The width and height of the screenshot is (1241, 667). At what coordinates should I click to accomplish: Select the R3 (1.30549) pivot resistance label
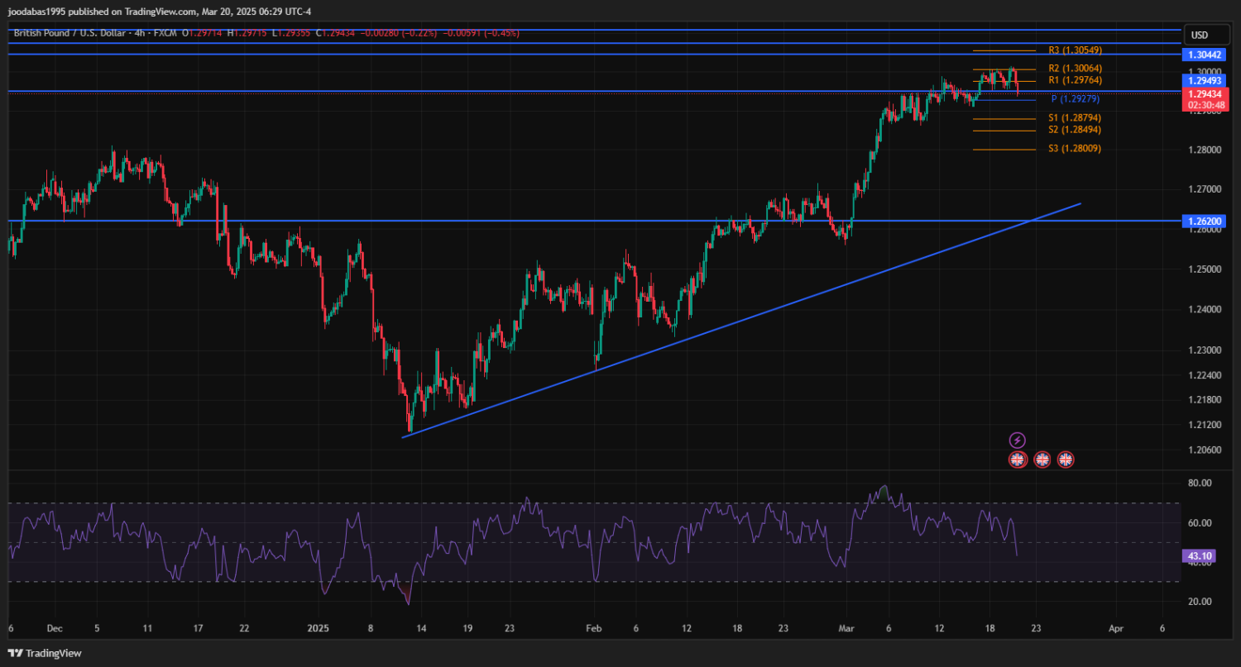[1074, 50]
